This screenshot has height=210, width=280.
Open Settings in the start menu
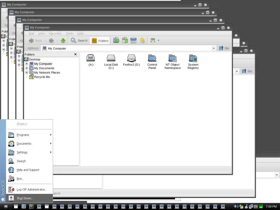click(x=30, y=152)
